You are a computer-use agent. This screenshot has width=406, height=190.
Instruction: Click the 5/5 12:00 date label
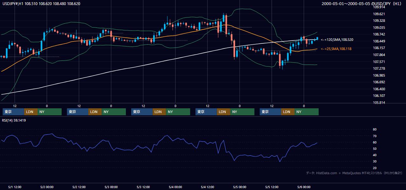click(x=272, y=187)
